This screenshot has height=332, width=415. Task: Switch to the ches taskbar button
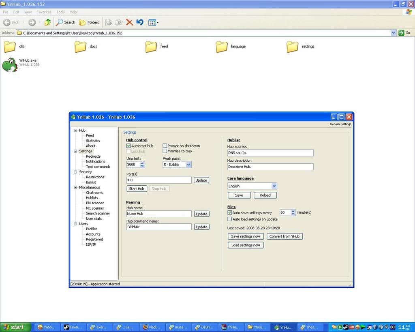(x=310, y=327)
